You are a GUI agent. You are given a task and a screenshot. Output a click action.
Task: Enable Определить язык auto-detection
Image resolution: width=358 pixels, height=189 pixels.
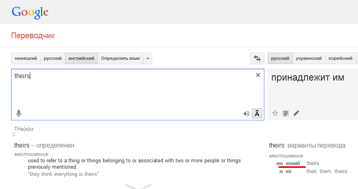pos(120,58)
